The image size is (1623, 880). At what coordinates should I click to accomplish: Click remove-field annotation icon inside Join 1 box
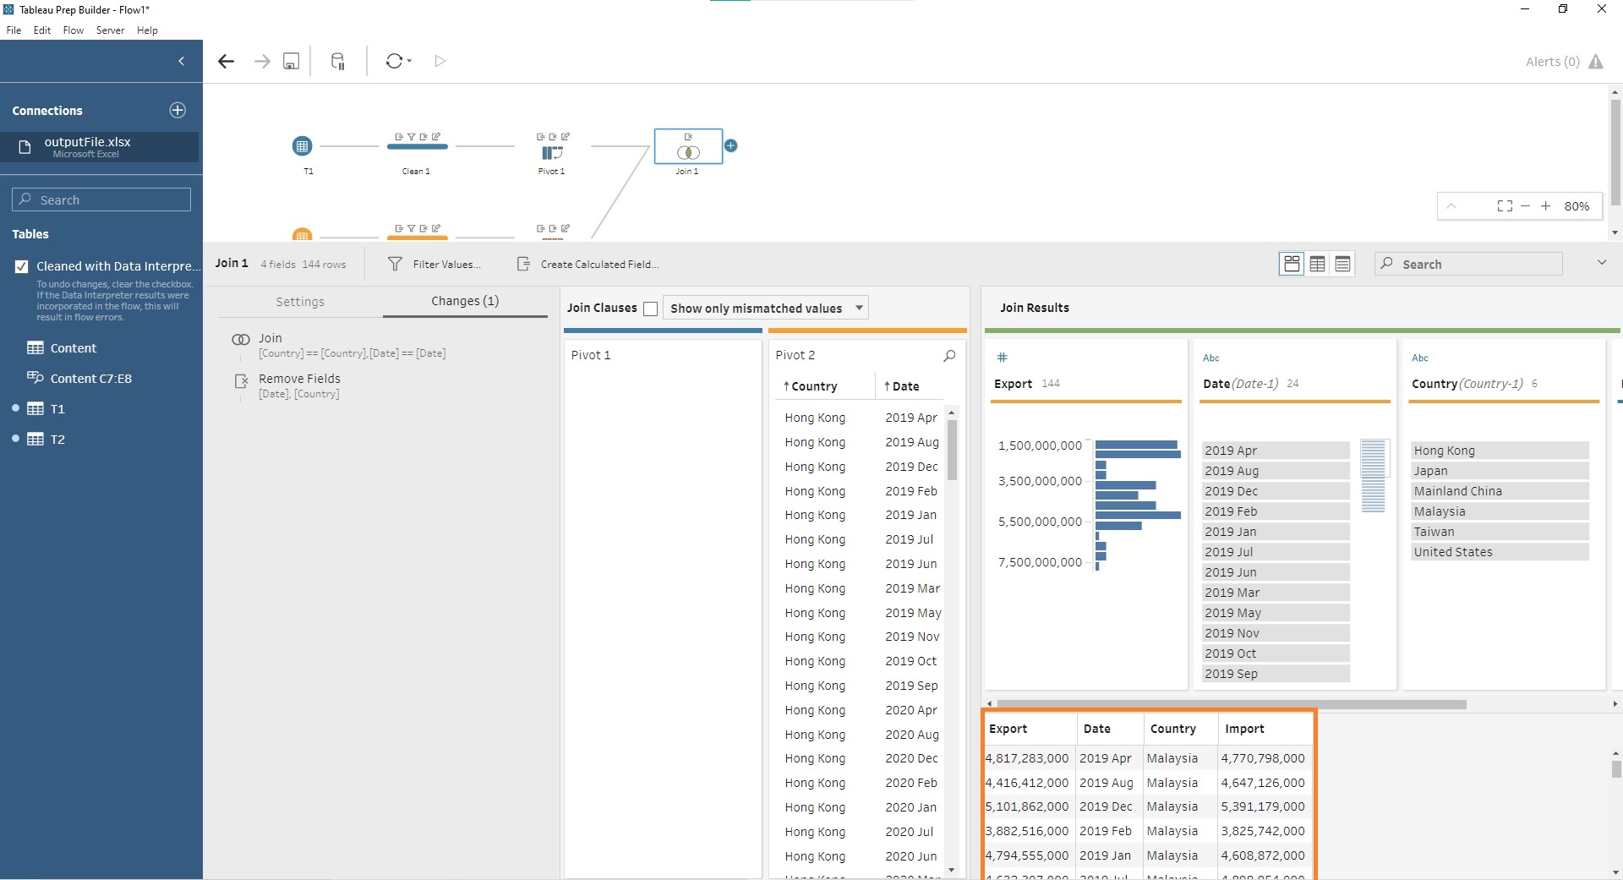[x=688, y=136]
